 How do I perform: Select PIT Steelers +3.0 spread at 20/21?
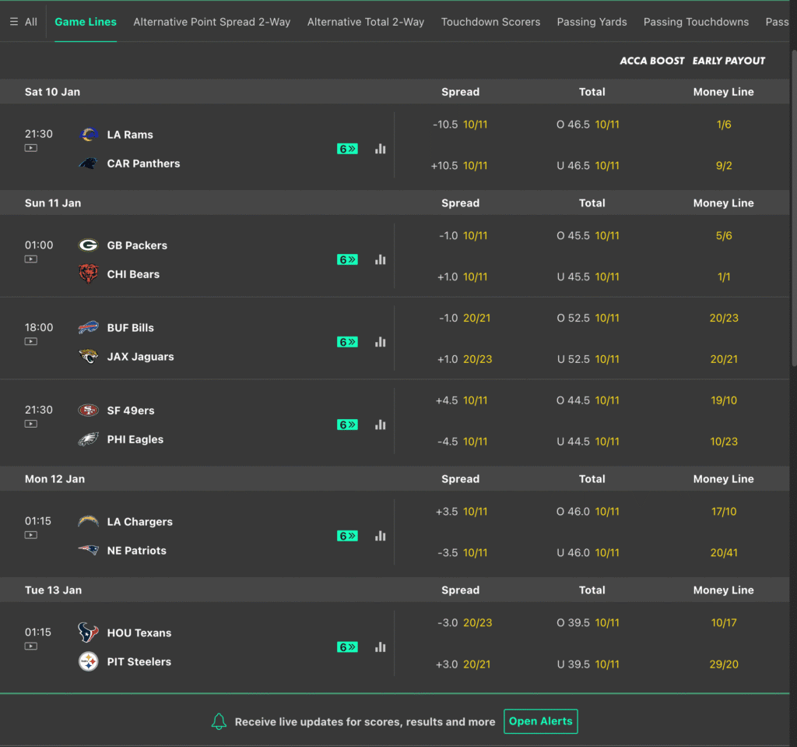tap(462, 664)
